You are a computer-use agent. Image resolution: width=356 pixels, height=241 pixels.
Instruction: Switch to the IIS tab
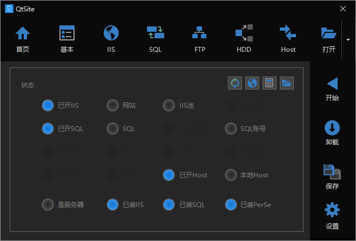[111, 39]
